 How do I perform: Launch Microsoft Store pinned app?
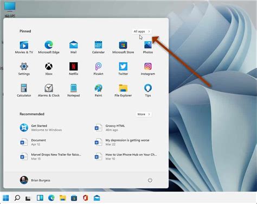(x=123, y=47)
